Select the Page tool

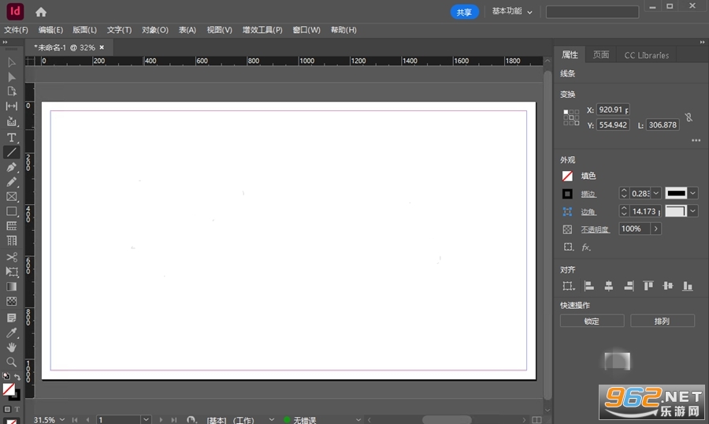11,91
